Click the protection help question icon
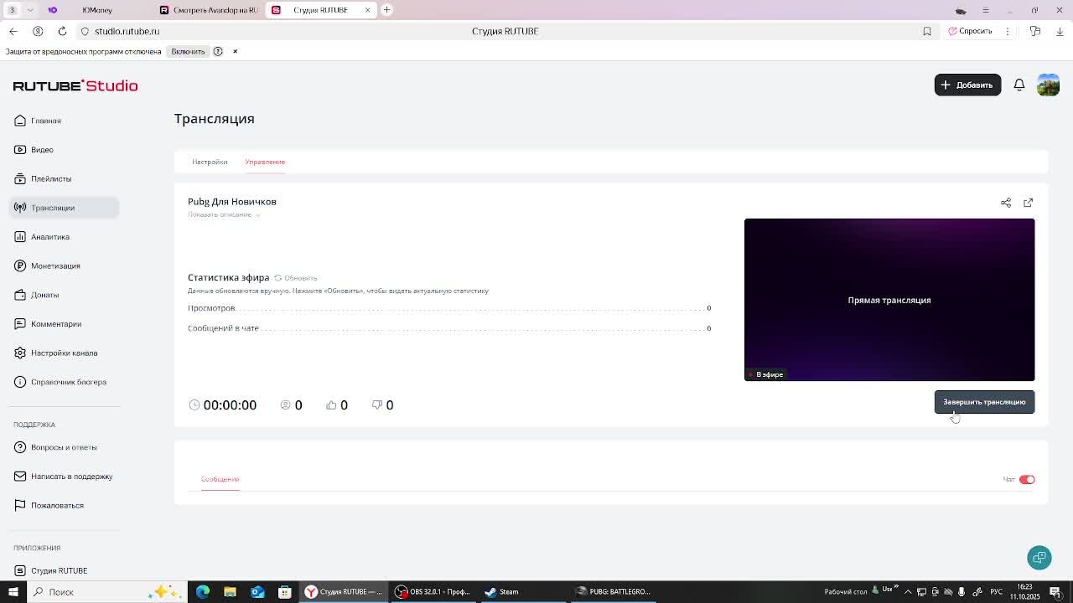 [x=218, y=52]
